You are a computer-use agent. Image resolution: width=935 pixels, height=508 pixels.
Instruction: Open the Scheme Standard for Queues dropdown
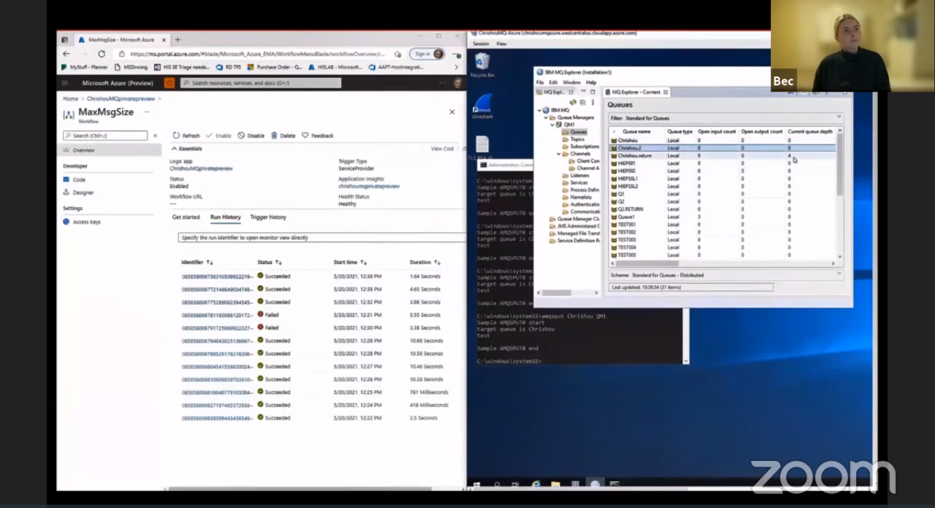click(x=839, y=274)
